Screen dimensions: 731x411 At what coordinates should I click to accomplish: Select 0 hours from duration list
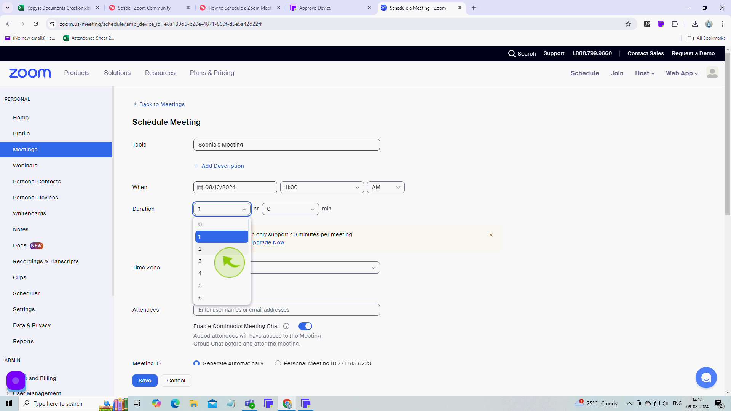(x=221, y=225)
